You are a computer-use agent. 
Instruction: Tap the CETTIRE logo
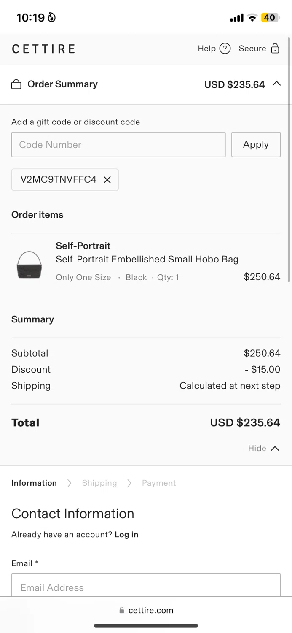43,49
